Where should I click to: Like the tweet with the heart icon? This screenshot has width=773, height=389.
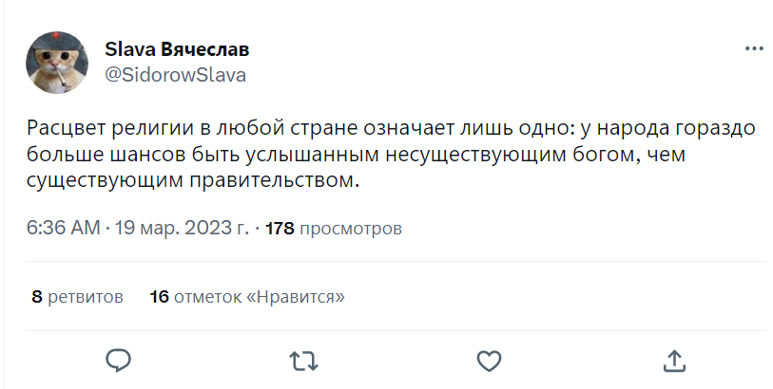488,361
